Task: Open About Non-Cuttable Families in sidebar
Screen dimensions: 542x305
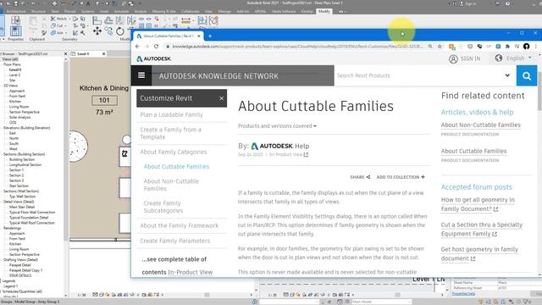Action: click(x=171, y=185)
